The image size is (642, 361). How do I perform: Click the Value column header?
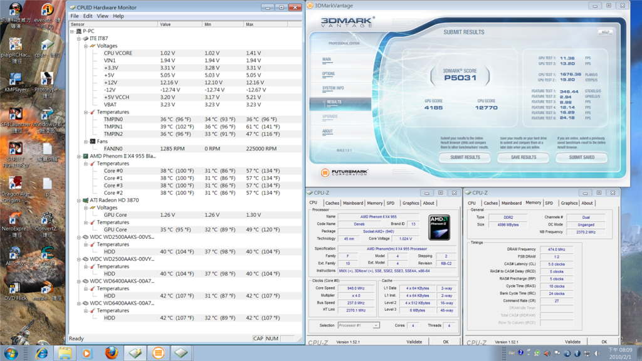pos(180,24)
